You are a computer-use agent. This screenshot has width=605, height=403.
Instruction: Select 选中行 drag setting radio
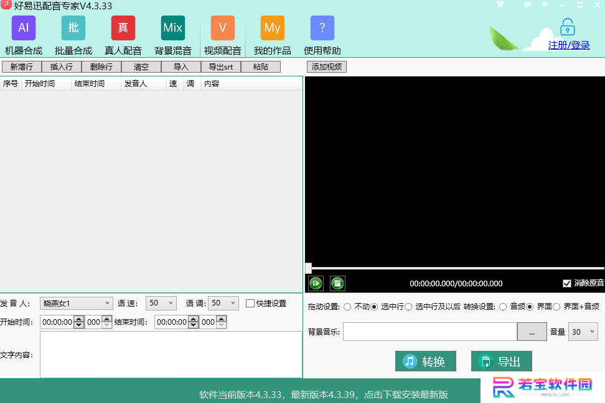374,307
